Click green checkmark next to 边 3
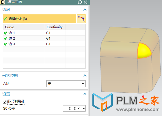This screenshot has height=116, width=162. (6, 44)
